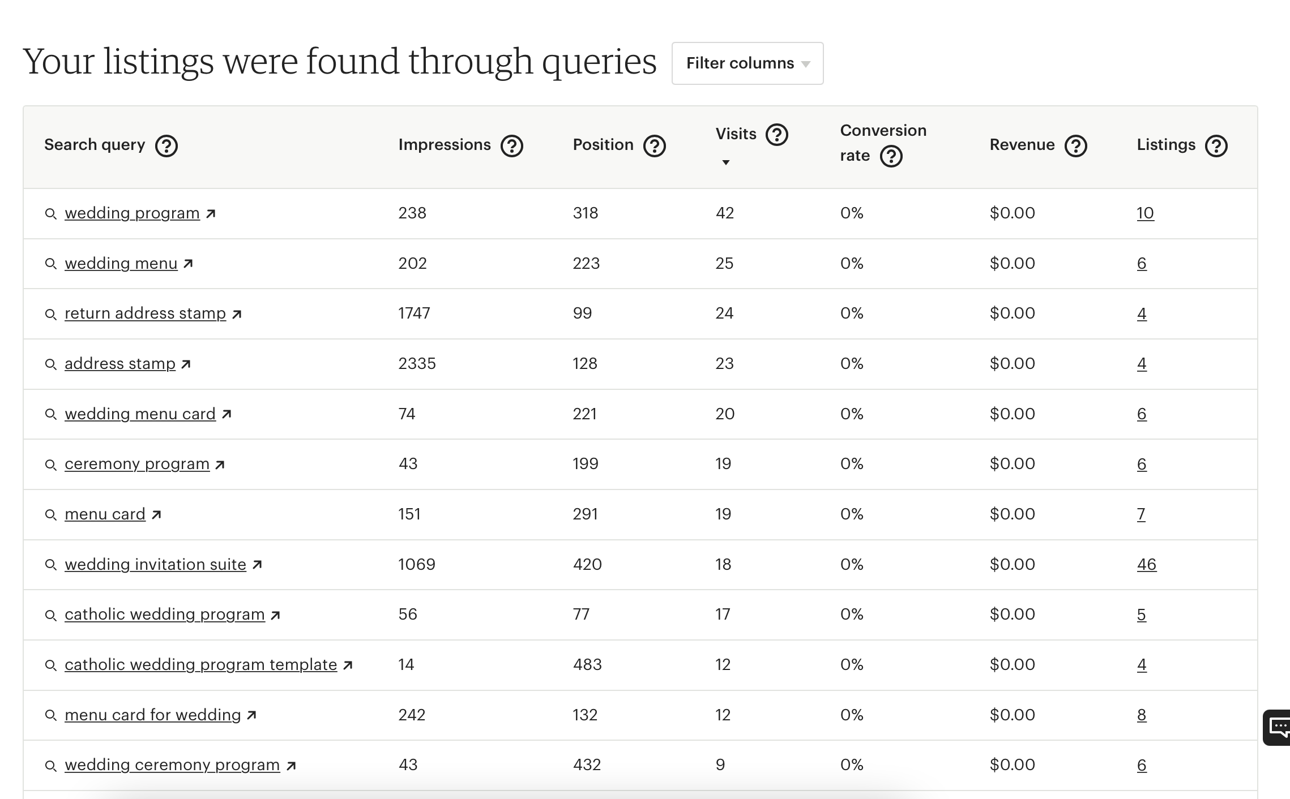Open the wedding menu card query link

[x=140, y=414]
